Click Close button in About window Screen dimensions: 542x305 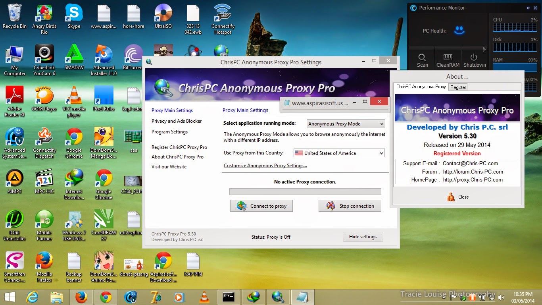(x=458, y=197)
